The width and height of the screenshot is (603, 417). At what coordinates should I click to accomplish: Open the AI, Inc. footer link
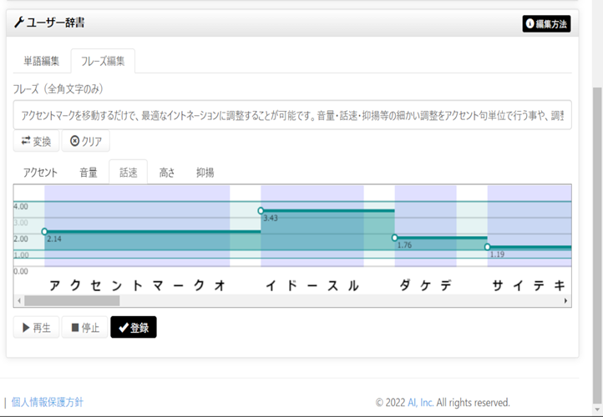(x=421, y=403)
